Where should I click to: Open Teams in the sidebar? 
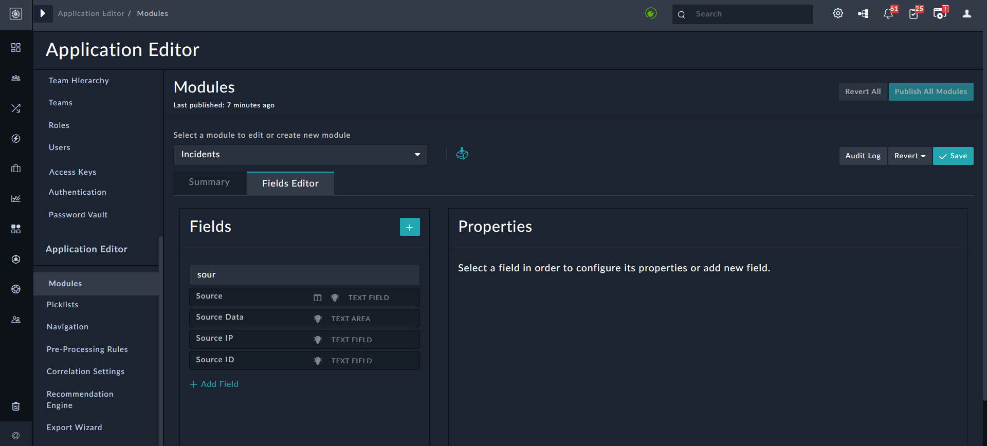(61, 103)
